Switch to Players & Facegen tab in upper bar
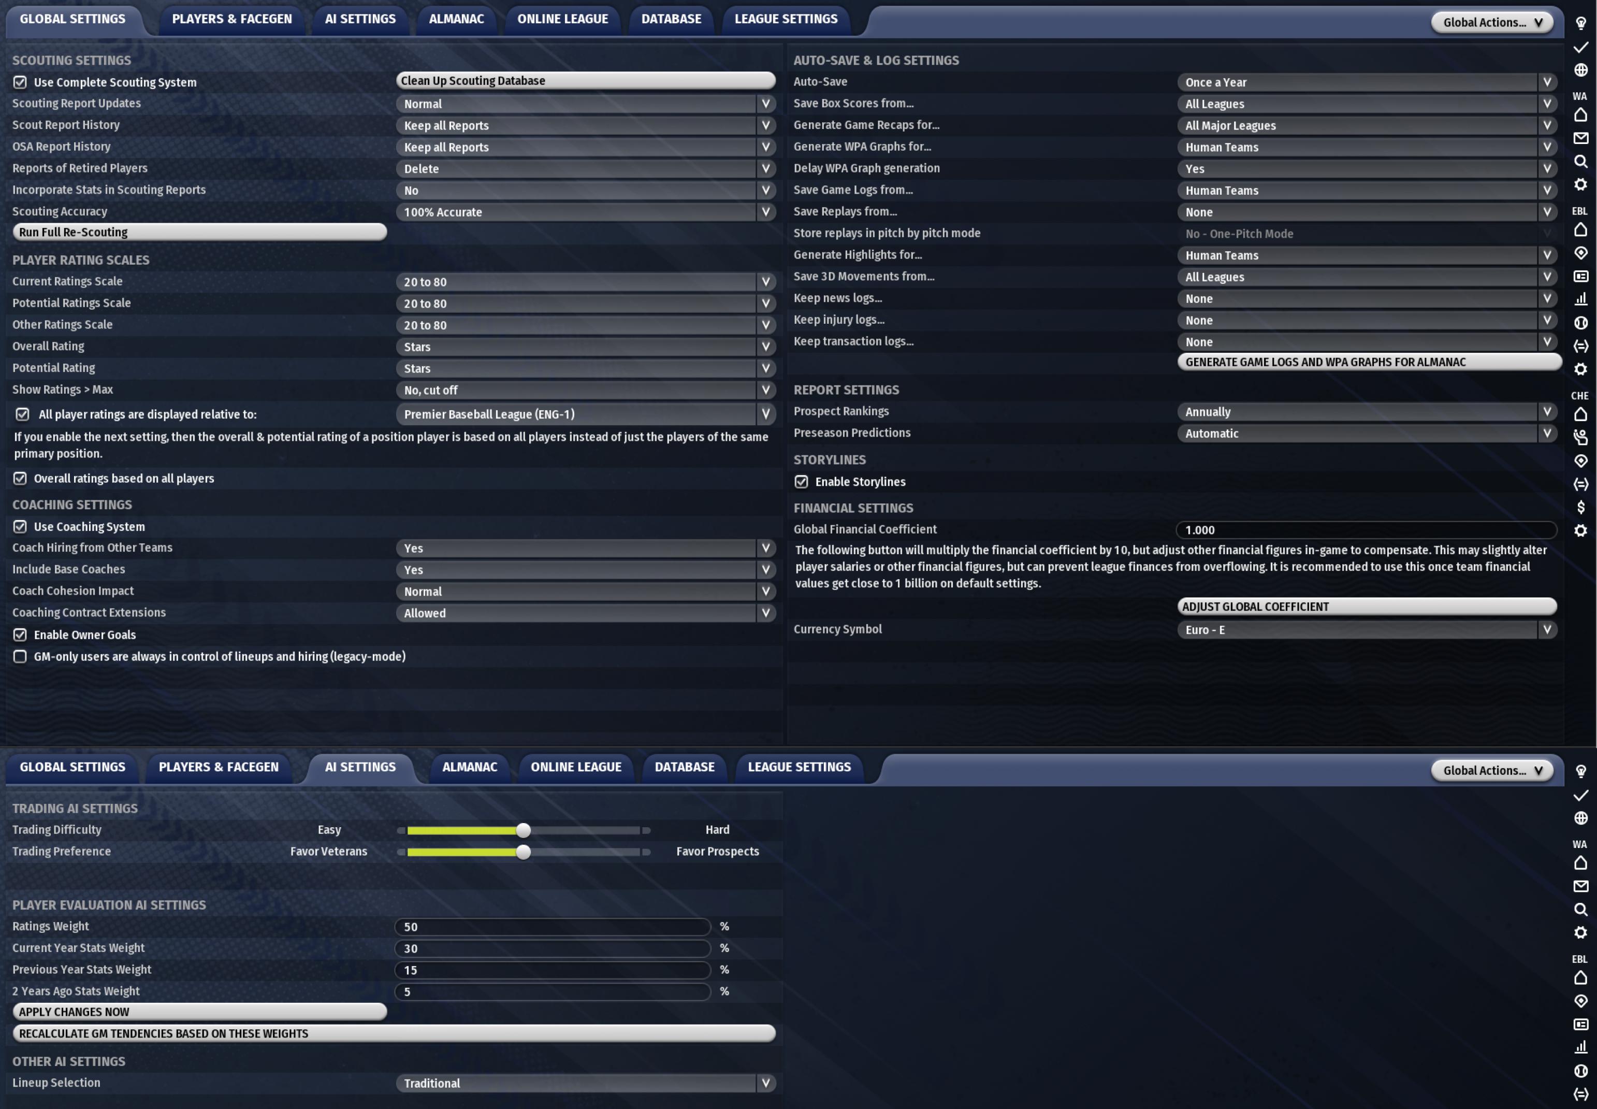The height and width of the screenshot is (1109, 1597). point(231,19)
